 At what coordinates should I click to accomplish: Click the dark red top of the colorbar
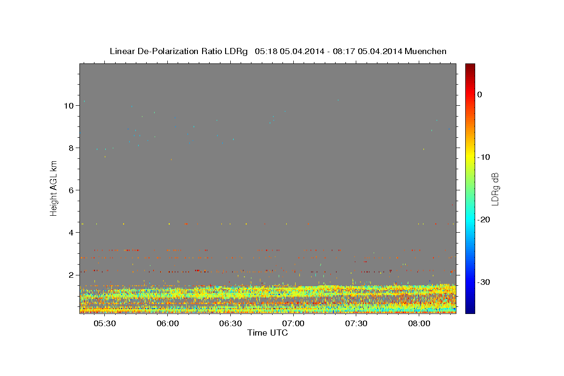tap(470, 67)
